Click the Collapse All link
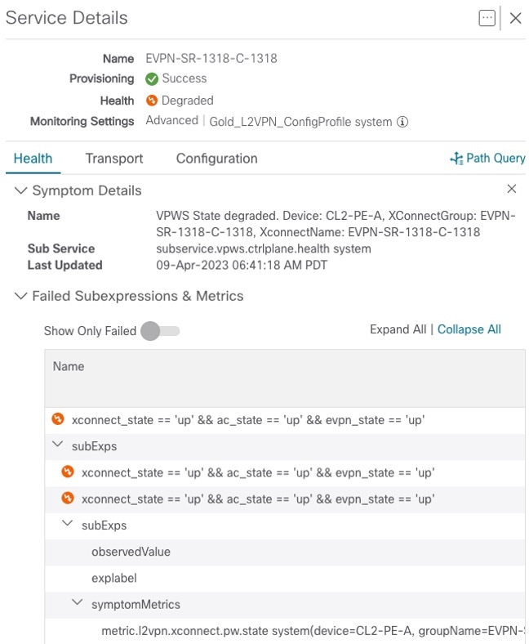Image resolution: width=529 pixels, height=644 pixels. (x=469, y=329)
